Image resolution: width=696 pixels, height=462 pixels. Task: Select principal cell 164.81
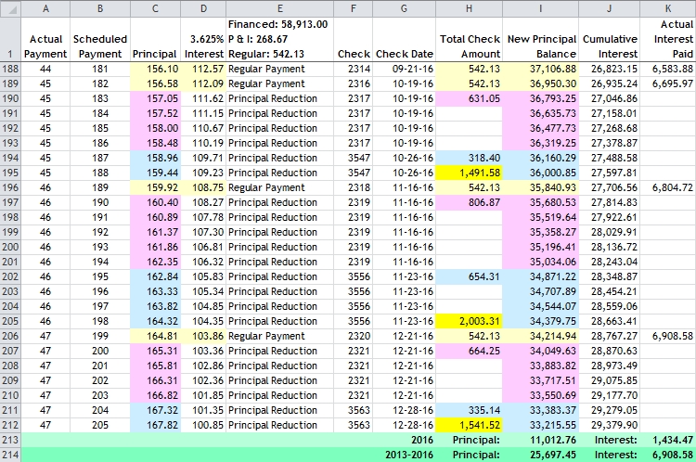[155, 336]
